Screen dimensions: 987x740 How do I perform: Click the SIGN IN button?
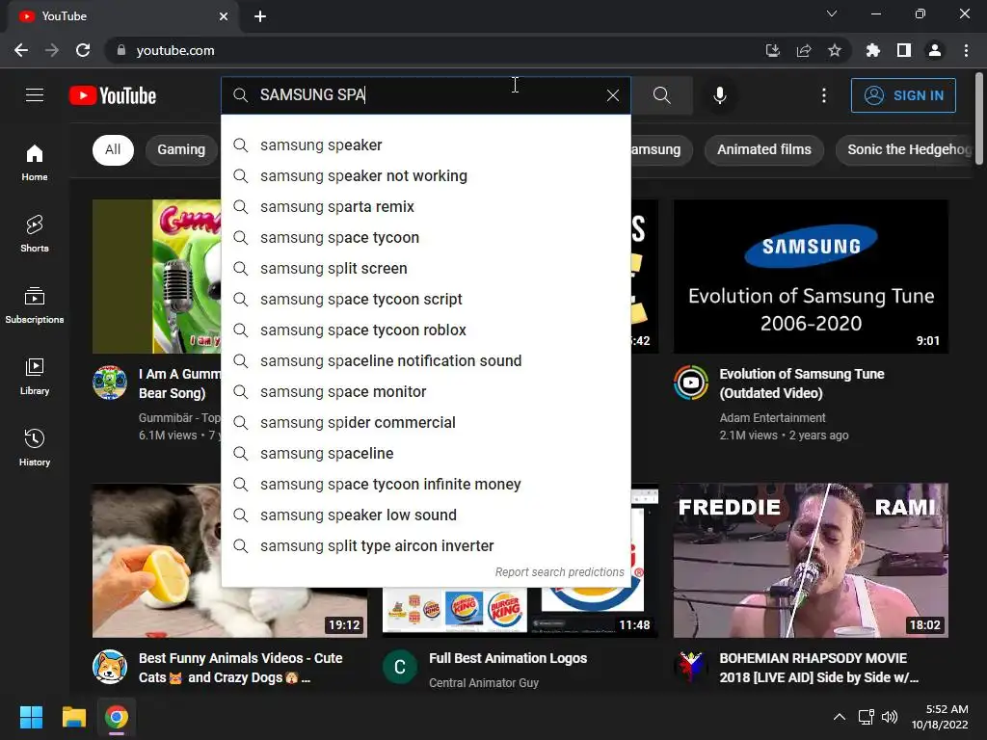903,95
